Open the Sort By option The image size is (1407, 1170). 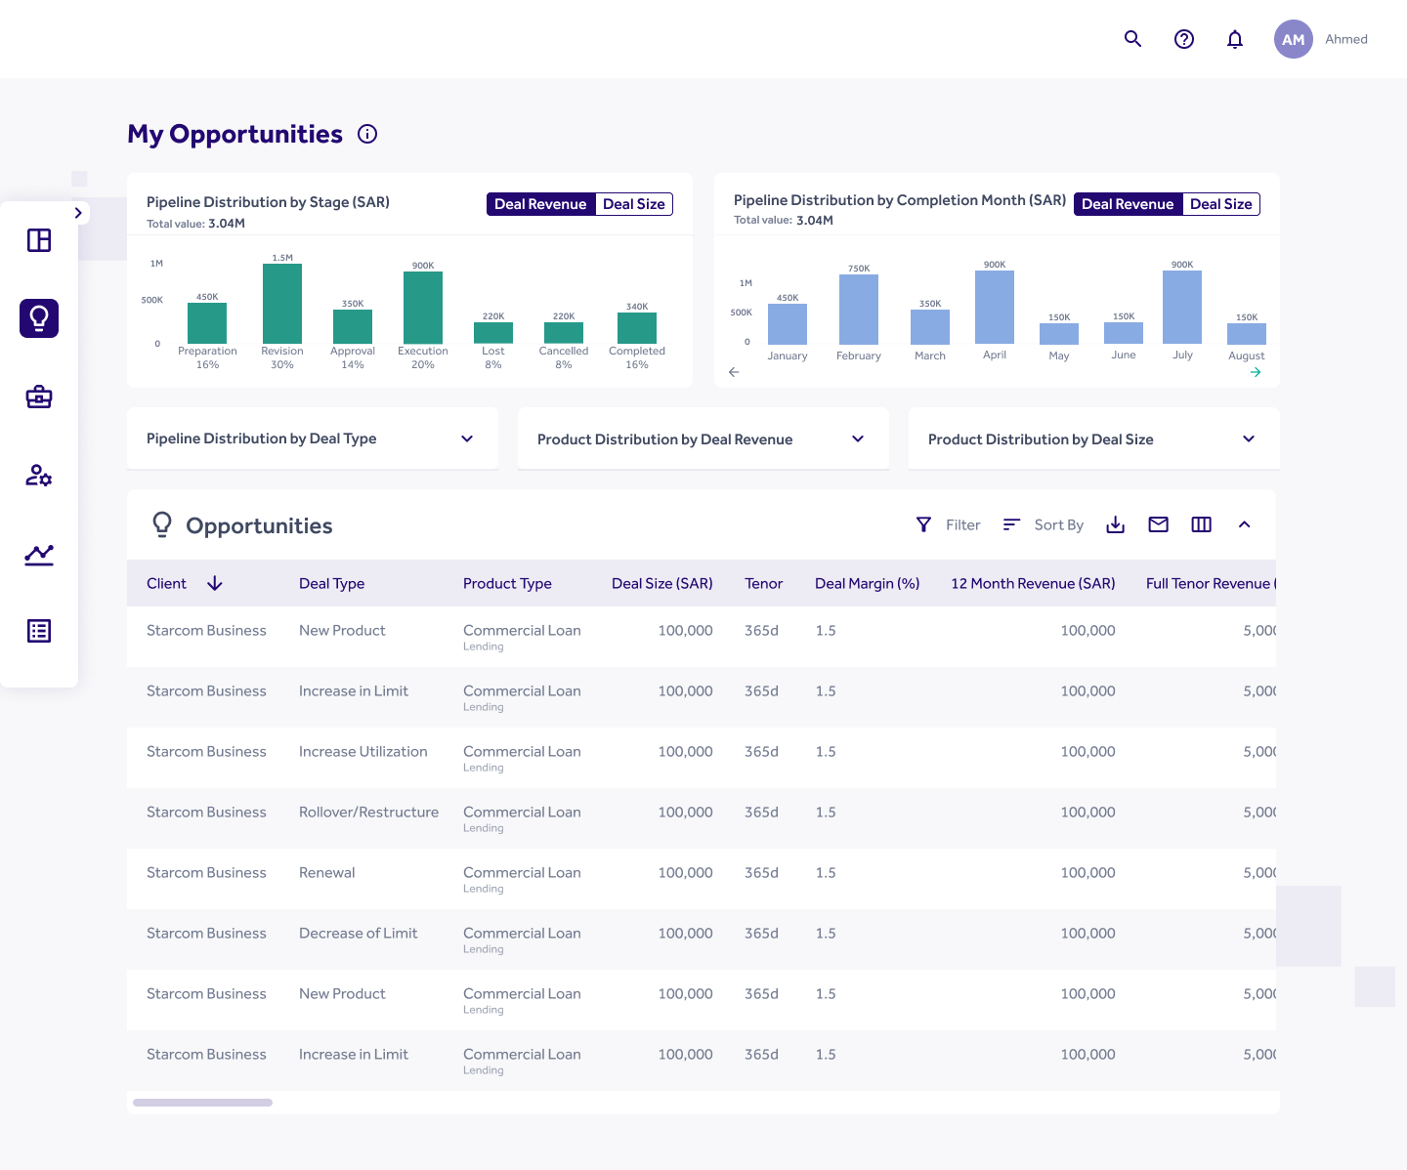1044,525
